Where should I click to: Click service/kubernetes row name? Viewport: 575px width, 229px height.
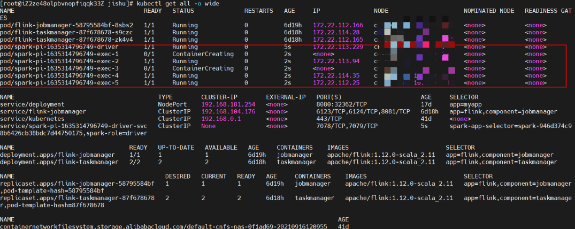(32, 119)
